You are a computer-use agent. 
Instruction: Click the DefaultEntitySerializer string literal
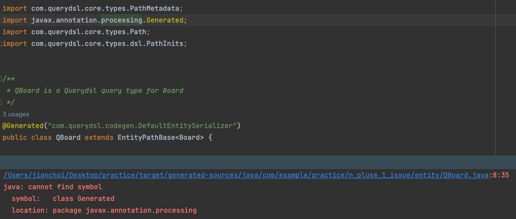(142, 126)
